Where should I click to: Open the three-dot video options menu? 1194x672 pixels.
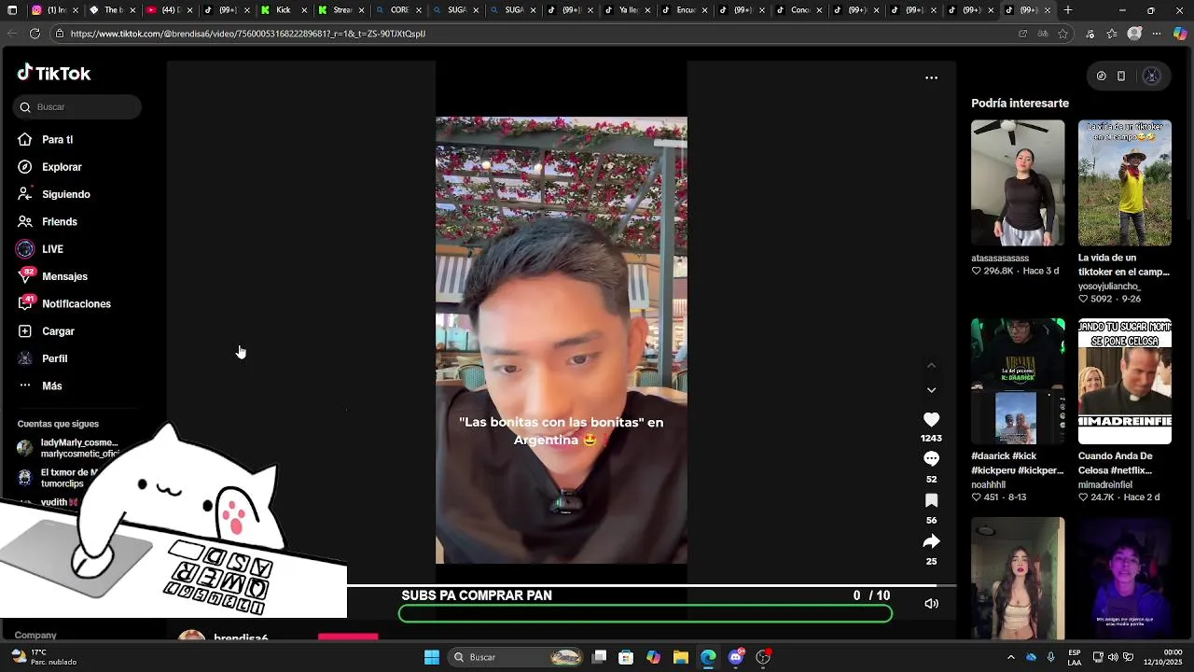pos(931,77)
